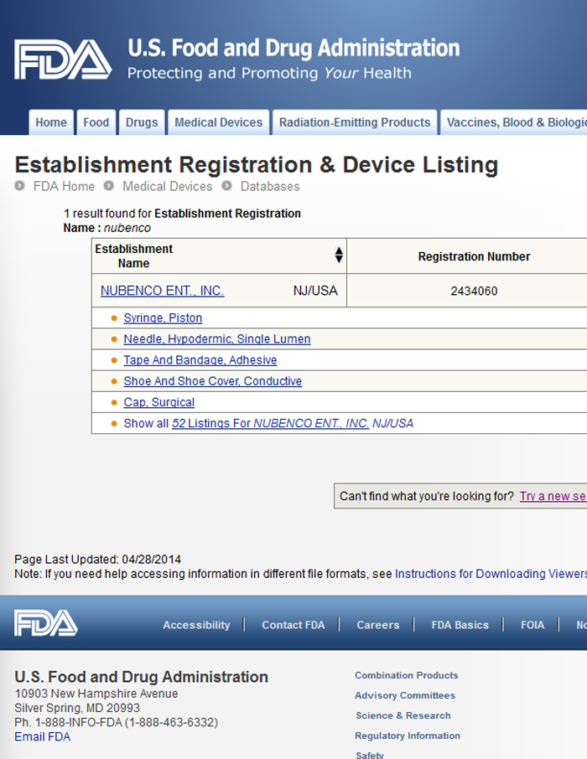Click Try a new search link

tap(553, 496)
